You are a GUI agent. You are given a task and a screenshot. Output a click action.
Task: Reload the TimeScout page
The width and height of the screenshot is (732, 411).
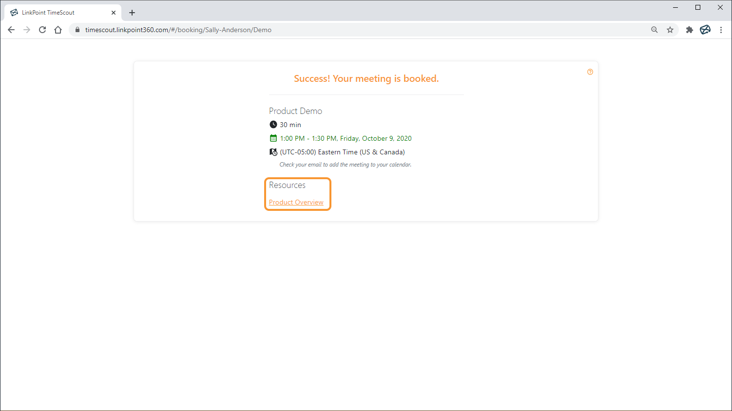[42, 30]
